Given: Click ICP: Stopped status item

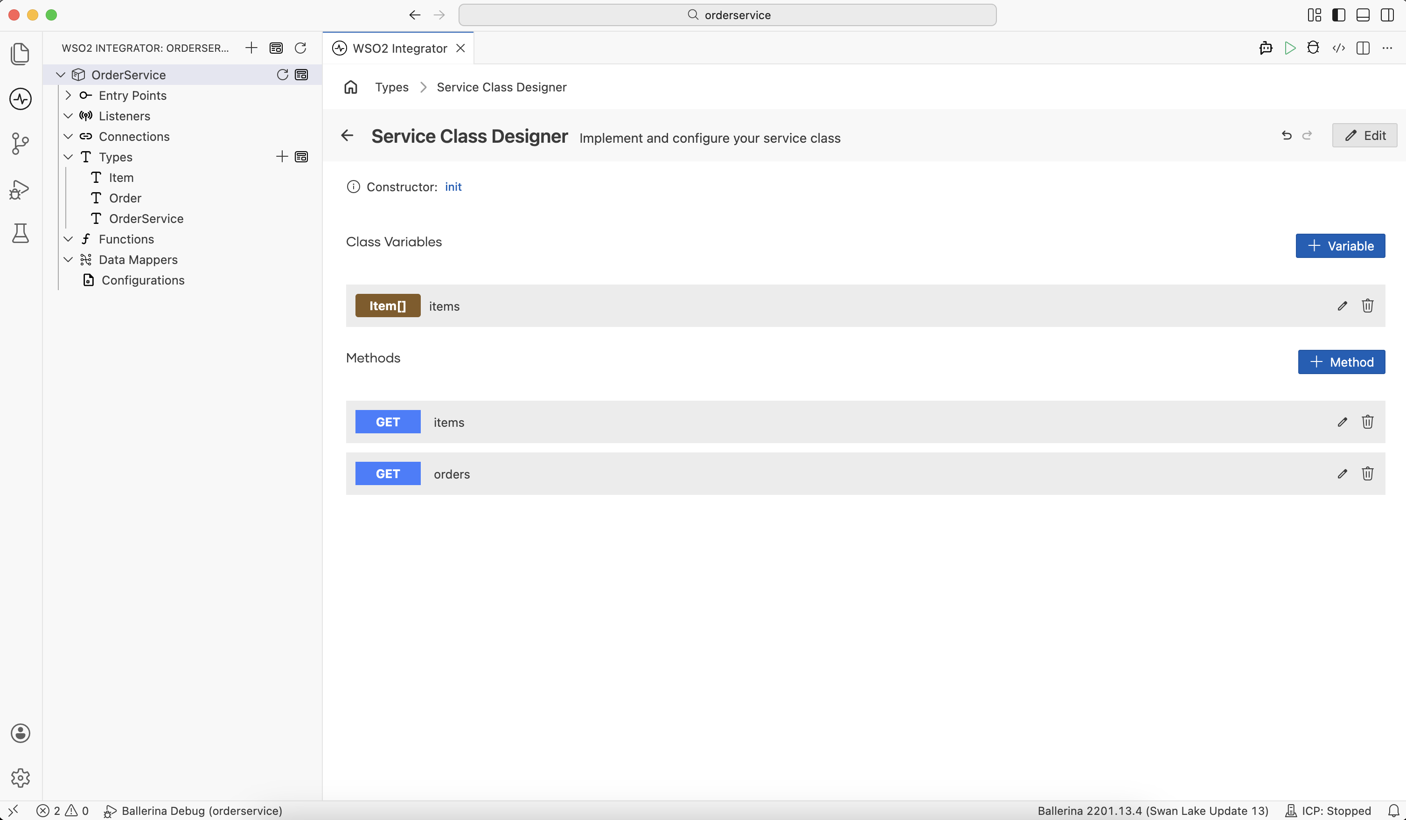Looking at the screenshot, I should click(x=1328, y=811).
